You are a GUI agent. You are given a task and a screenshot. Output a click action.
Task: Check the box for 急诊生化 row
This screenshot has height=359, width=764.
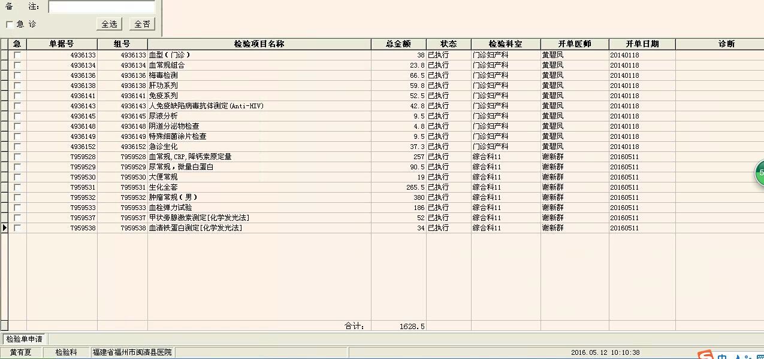(x=17, y=147)
